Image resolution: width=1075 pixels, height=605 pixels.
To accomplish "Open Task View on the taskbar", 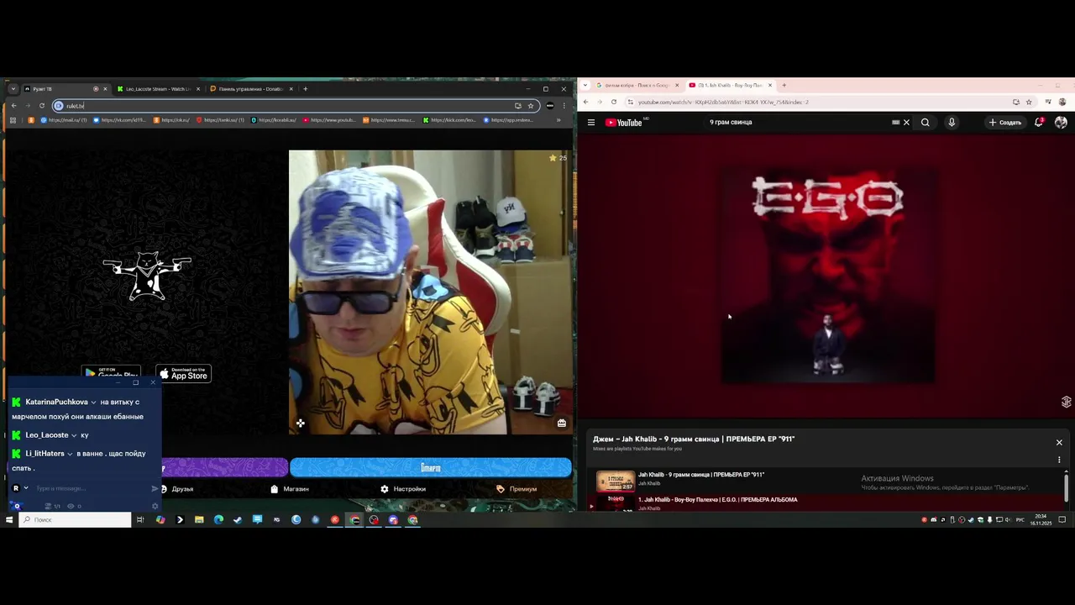I will point(140,520).
